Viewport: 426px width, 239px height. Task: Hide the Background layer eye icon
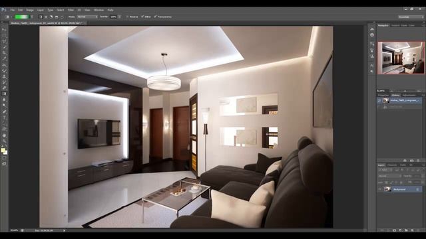point(380,189)
